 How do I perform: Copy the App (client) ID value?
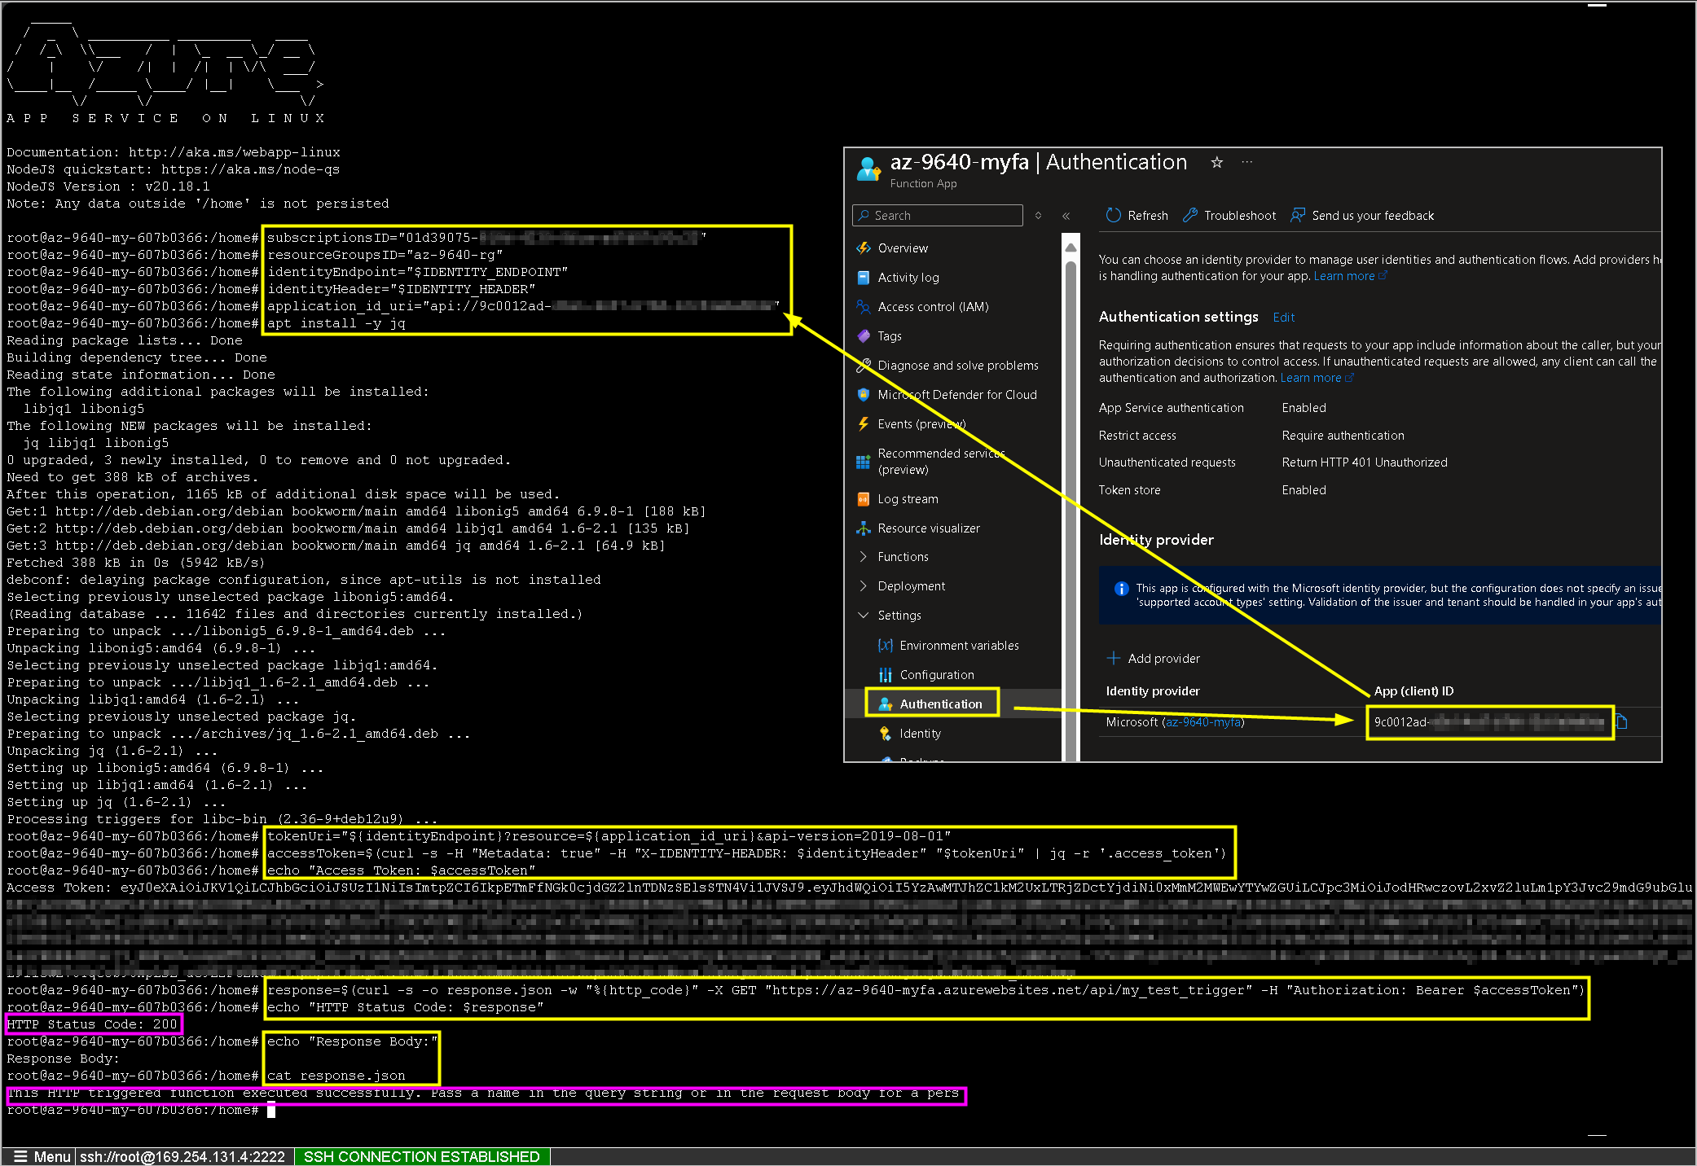[1621, 722]
